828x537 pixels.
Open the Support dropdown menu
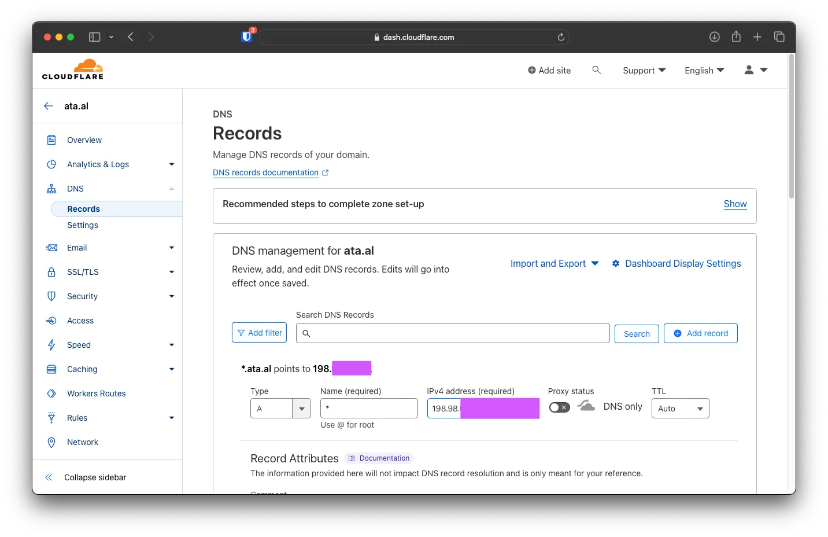coord(644,70)
